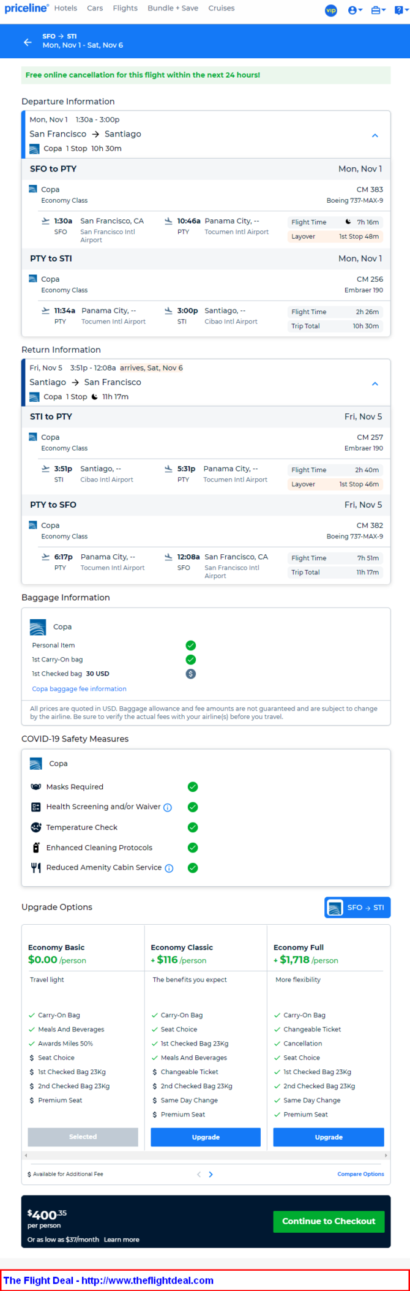The width and height of the screenshot is (410, 1291).
Task: Click the Priceline logo
Action: (x=26, y=9)
